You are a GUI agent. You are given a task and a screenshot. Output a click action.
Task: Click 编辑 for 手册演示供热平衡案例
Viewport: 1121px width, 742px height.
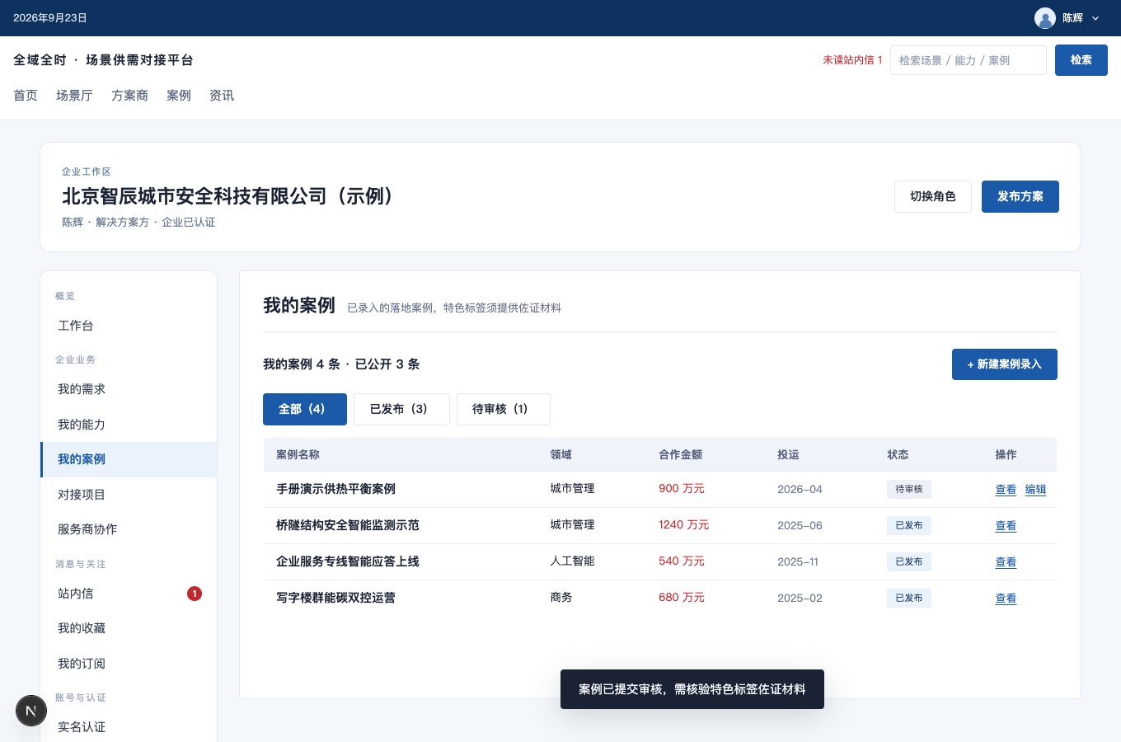[1035, 490]
